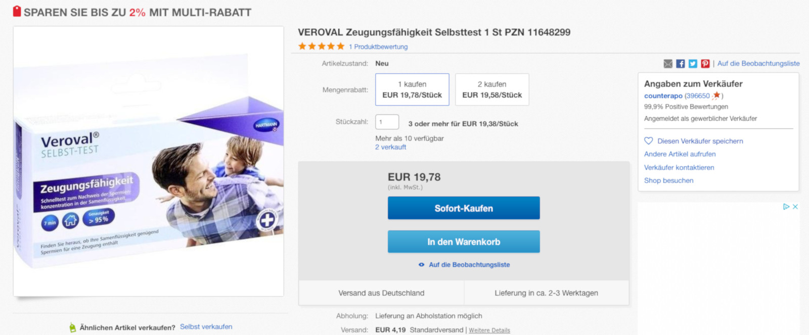809x335 pixels.
Task: Click the five-star product rating
Action: 322,46
